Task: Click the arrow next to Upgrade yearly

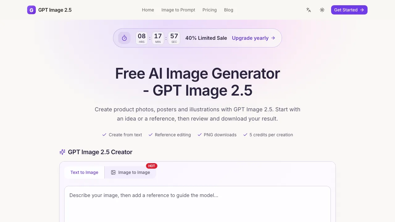Action: click(273, 38)
